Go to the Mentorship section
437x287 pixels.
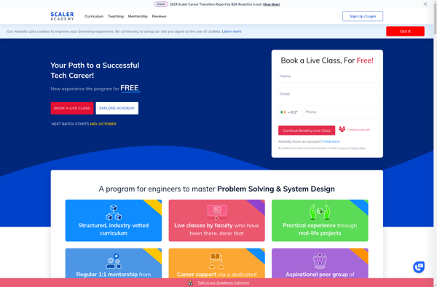[138, 16]
